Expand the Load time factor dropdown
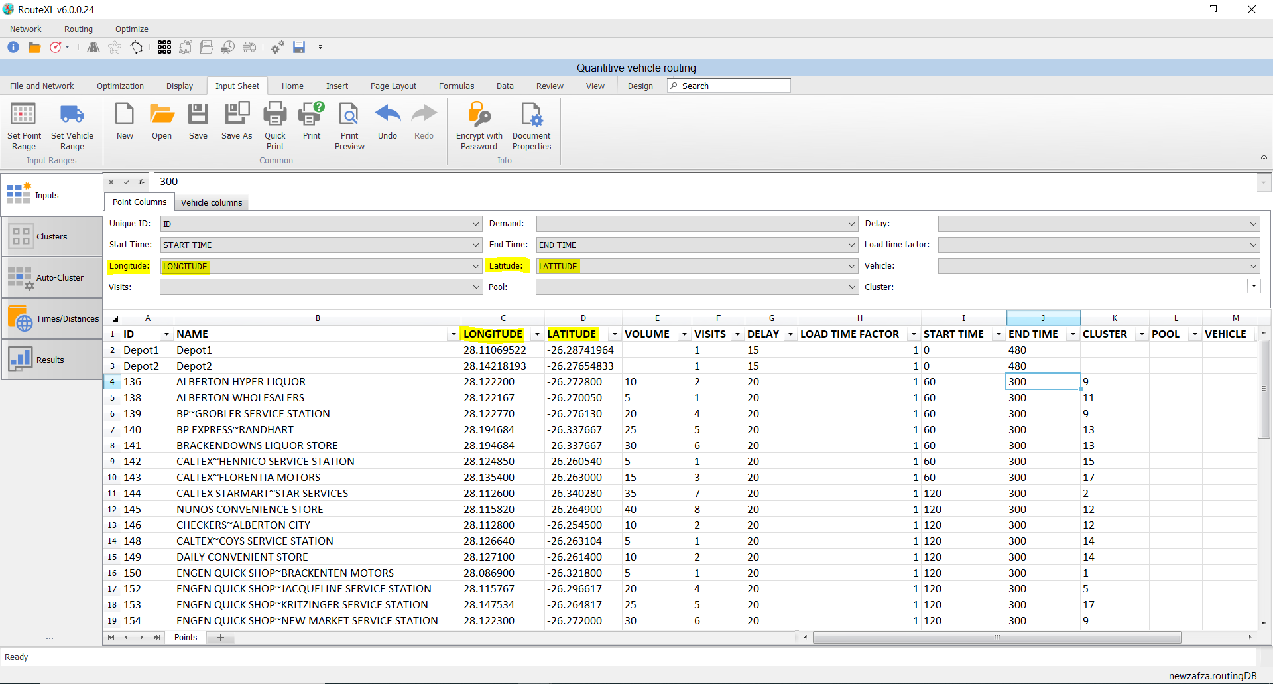The image size is (1273, 684). pos(1253,245)
